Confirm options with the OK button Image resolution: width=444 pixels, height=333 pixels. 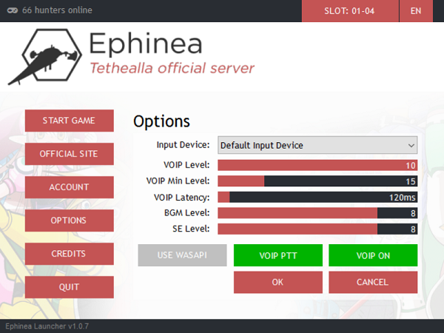pos(278,283)
